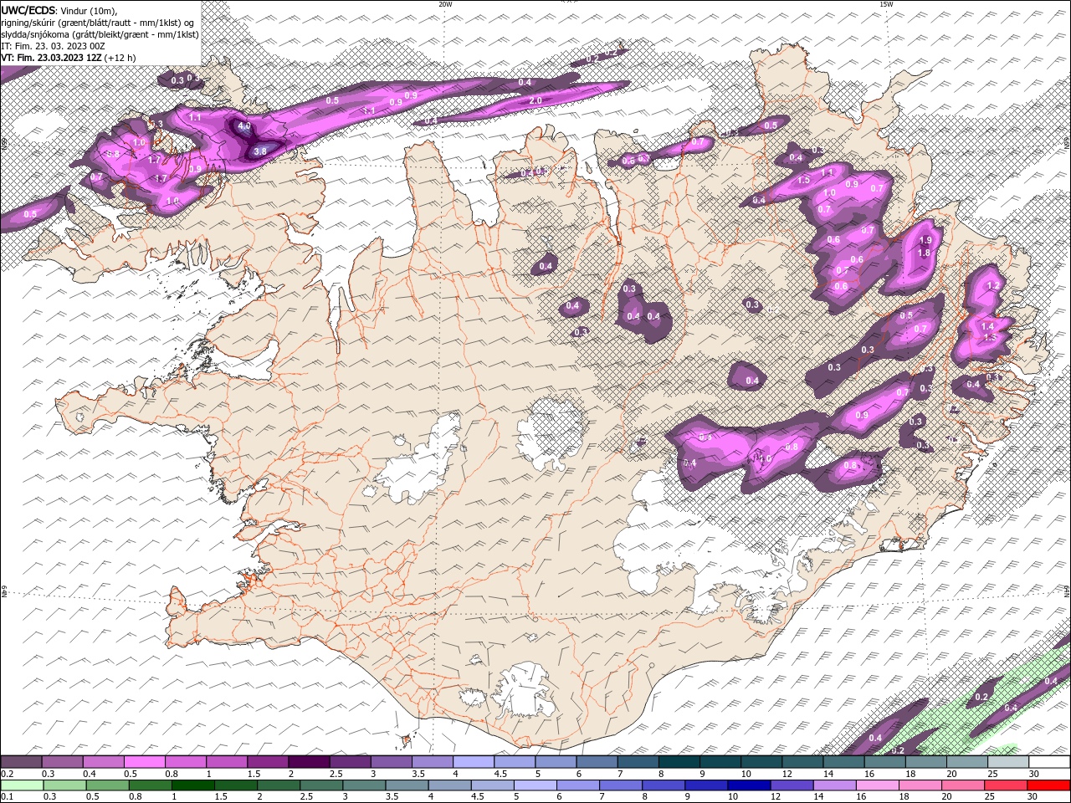Select purple legend swatch between 2 and 2.5
This screenshot has width=1071, height=803.
pyautogui.click(x=309, y=761)
